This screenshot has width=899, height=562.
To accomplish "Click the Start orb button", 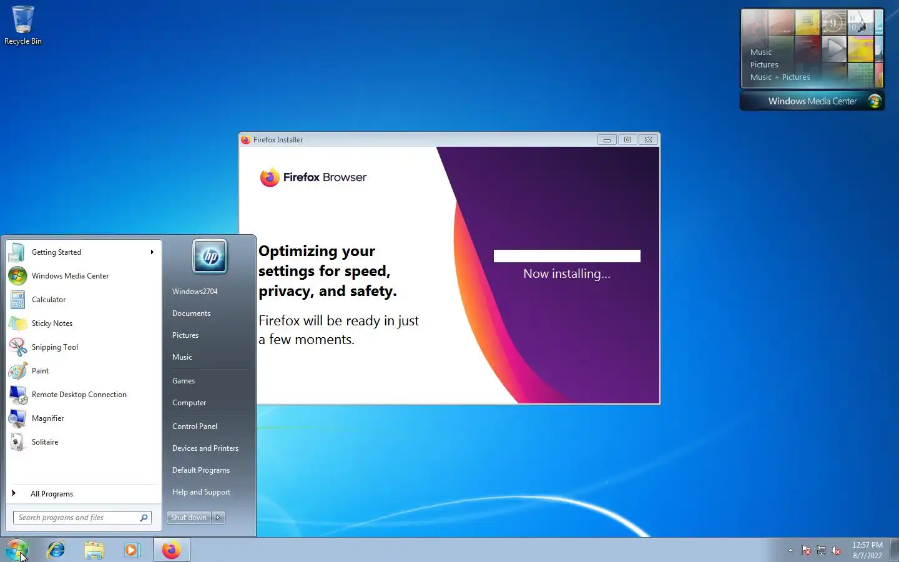I will [x=17, y=550].
